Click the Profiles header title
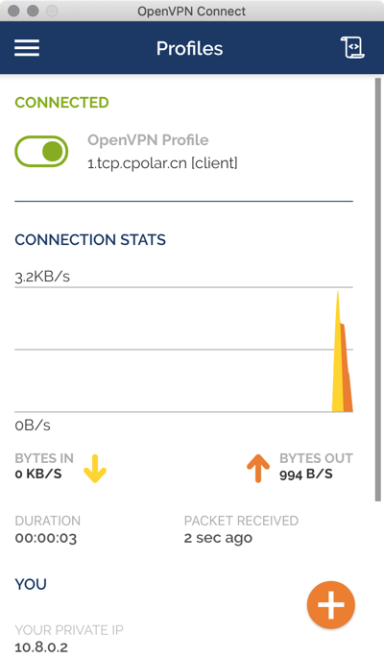Screen dimensions: 384x658 tap(189, 48)
